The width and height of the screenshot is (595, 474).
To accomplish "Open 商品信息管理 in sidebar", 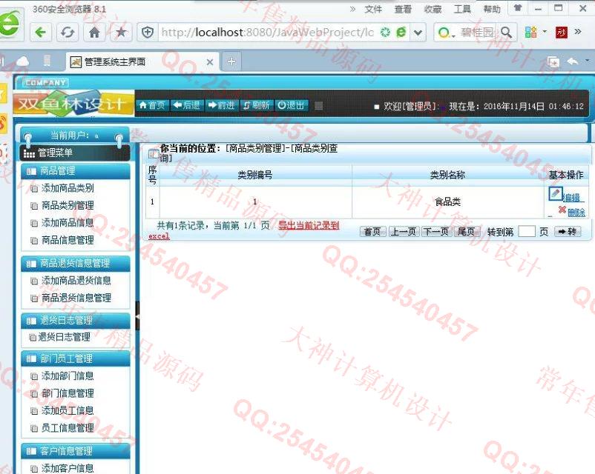I will (x=68, y=240).
